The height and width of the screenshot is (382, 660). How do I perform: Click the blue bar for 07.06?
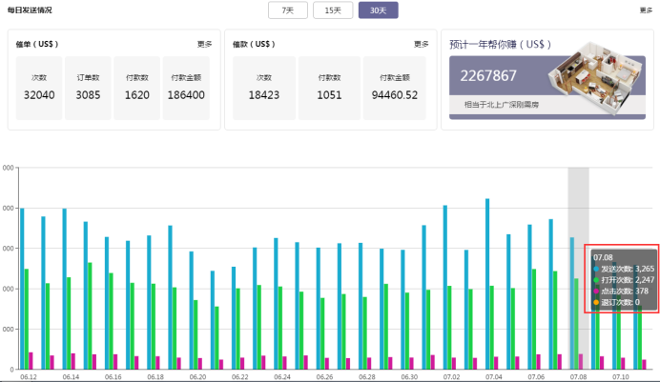pyautogui.click(x=530, y=297)
